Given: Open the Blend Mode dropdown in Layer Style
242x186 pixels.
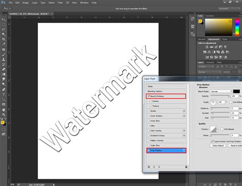Looking at the screenshot, I should point(221,91).
